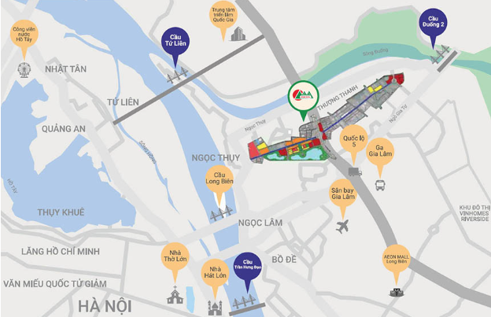This screenshot has width=491, height=317.
Task: Click the red zone of the project plan
Action: [254, 149]
